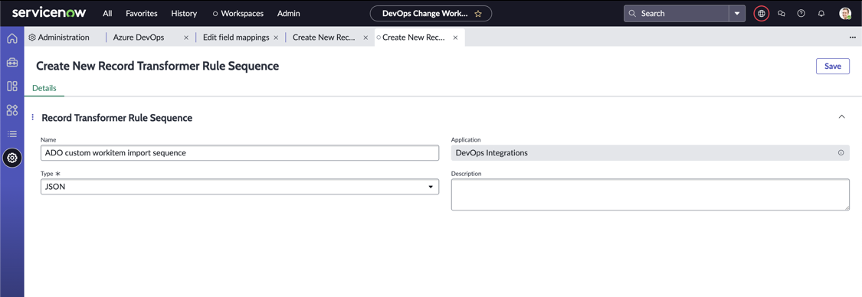Open the toolbox icon in the sidebar
The image size is (862, 297).
[x=12, y=63]
